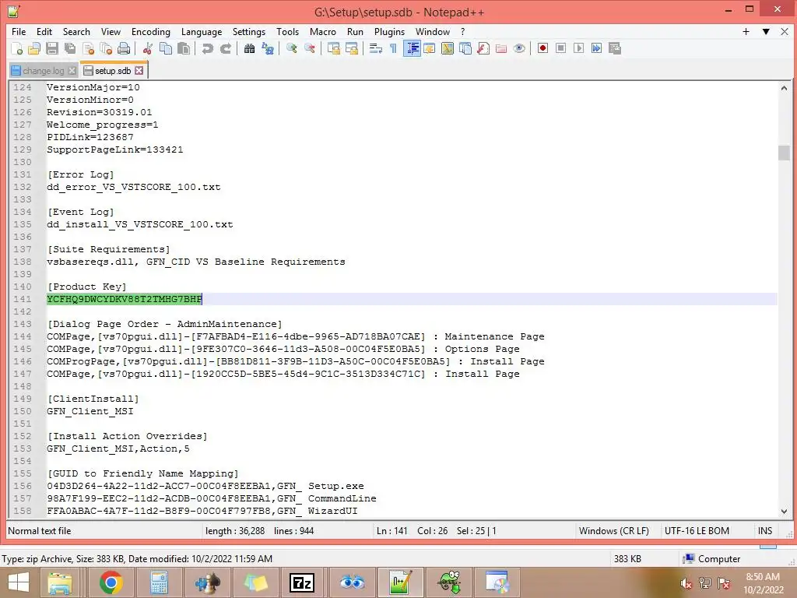This screenshot has width=797, height=598.
Task: Paste from clipboard toolbar icon
Action: 184,48
